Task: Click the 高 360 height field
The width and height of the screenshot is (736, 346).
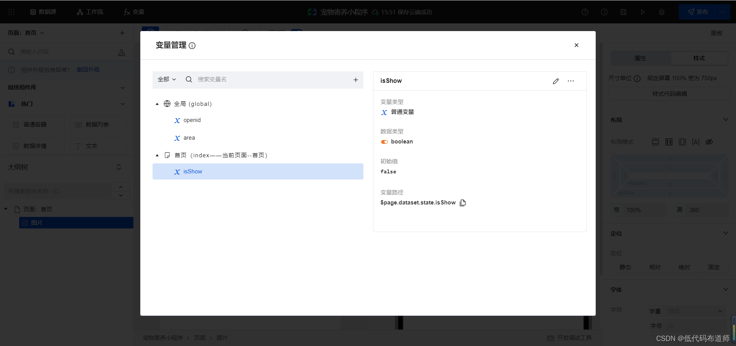Action: pos(707,210)
